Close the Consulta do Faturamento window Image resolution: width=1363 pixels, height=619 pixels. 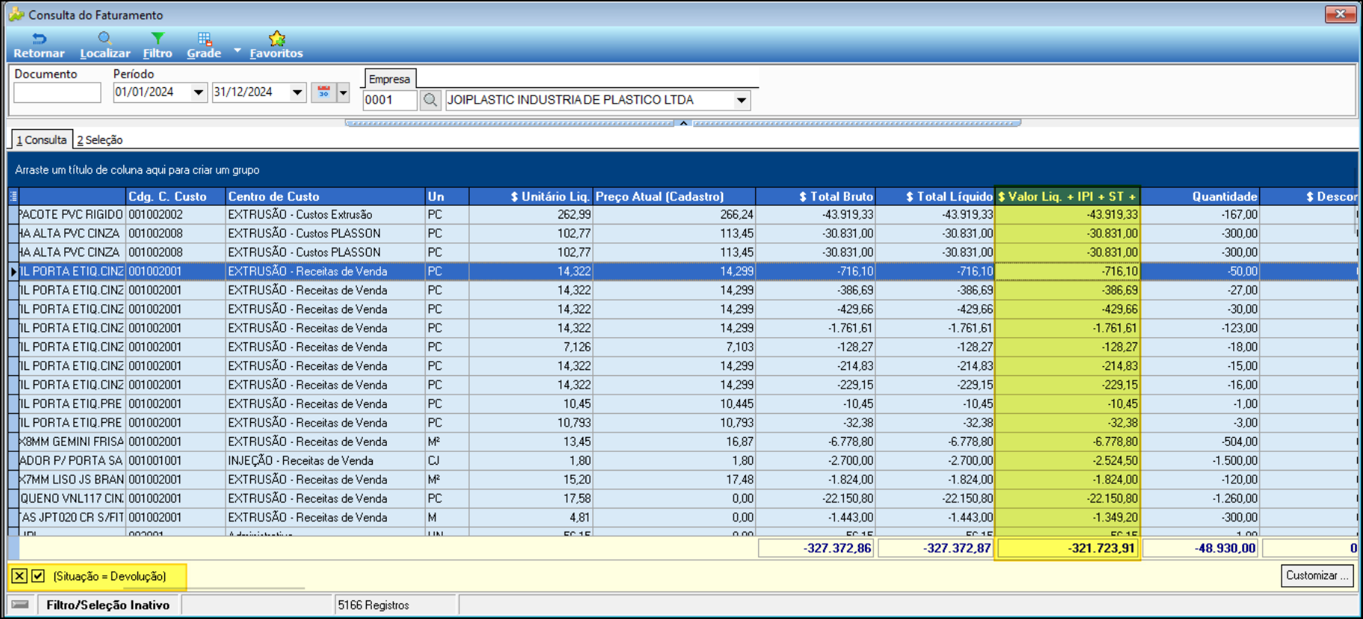pos(1341,14)
